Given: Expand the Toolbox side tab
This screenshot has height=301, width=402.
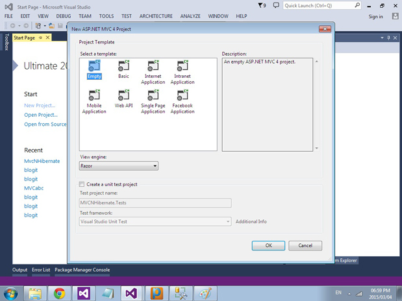Looking at the screenshot, I should pos(6,42).
